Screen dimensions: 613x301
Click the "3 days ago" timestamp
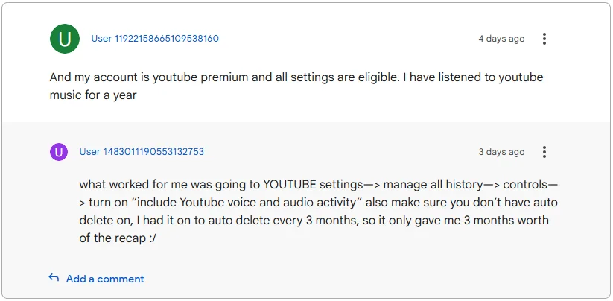pos(501,152)
